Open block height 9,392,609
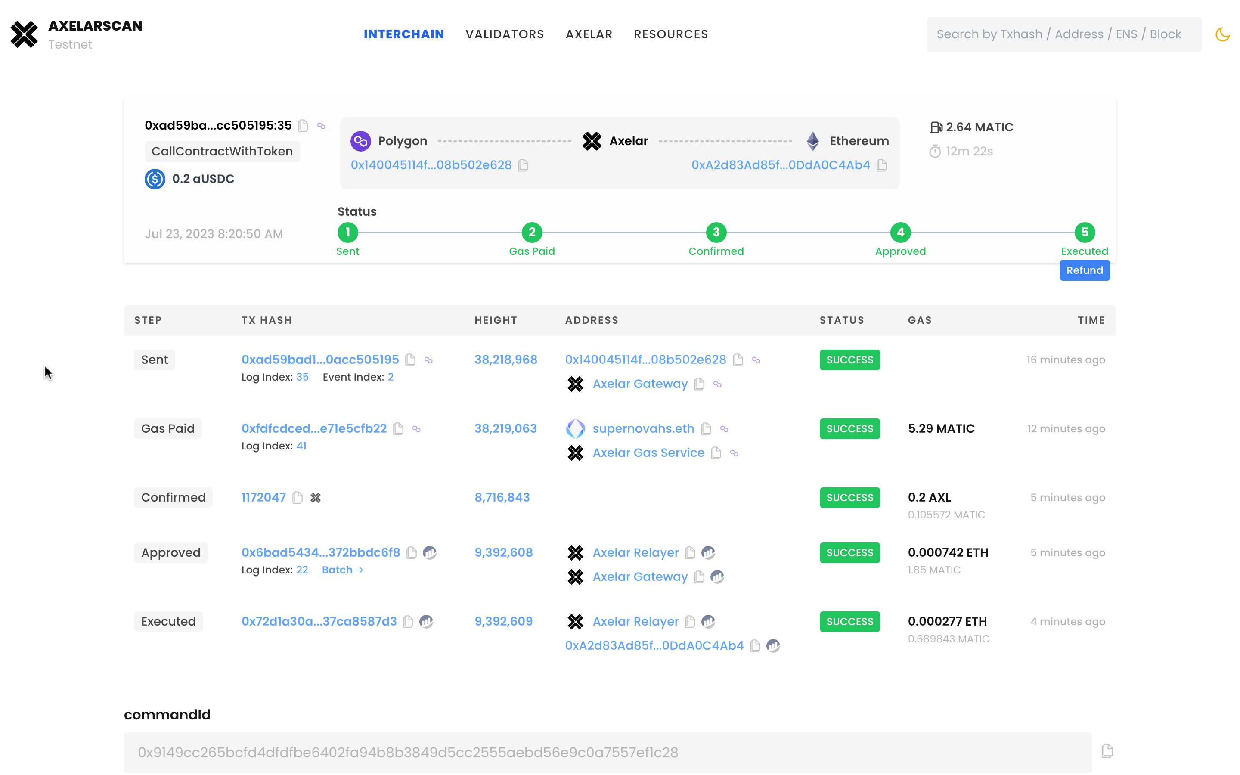The image size is (1240, 775). coord(504,621)
